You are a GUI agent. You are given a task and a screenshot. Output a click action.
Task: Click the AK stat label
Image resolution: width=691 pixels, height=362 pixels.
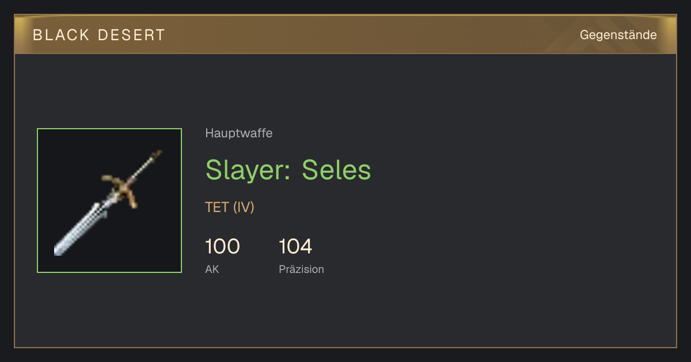click(x=212, y=269)
